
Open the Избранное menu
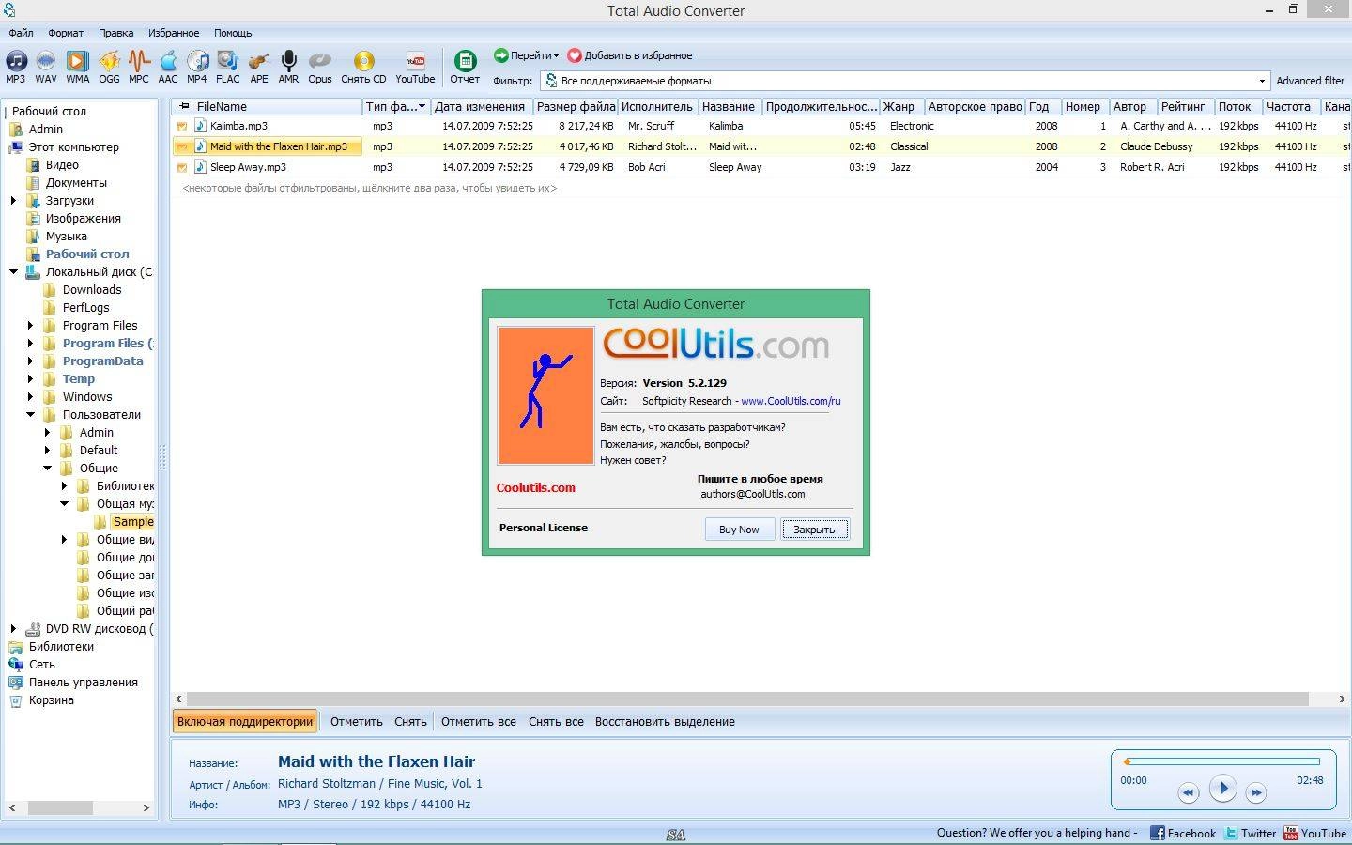pyautogui.click(x=174, y=33)
